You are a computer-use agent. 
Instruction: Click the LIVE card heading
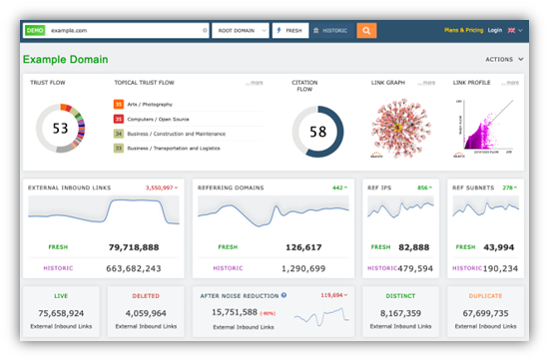tap(61, 296)
